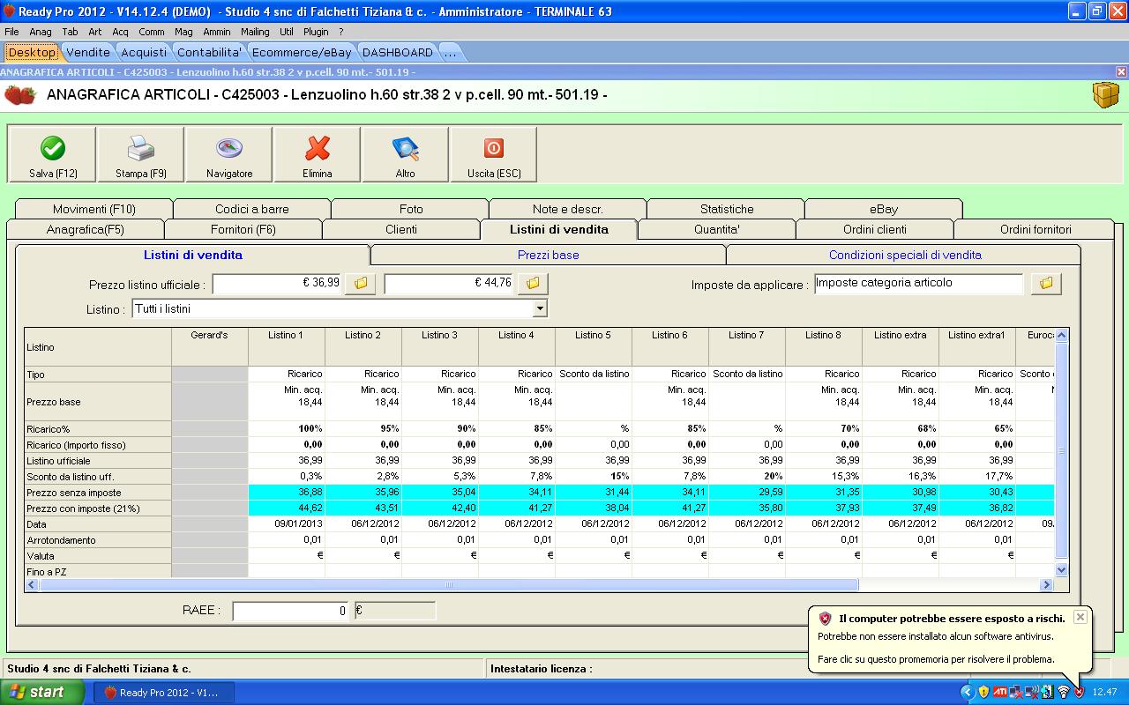Click folder icon beside Imposte da applicare
The height and width of the screenshot is (705, 1129).
tap(1046, 284)
